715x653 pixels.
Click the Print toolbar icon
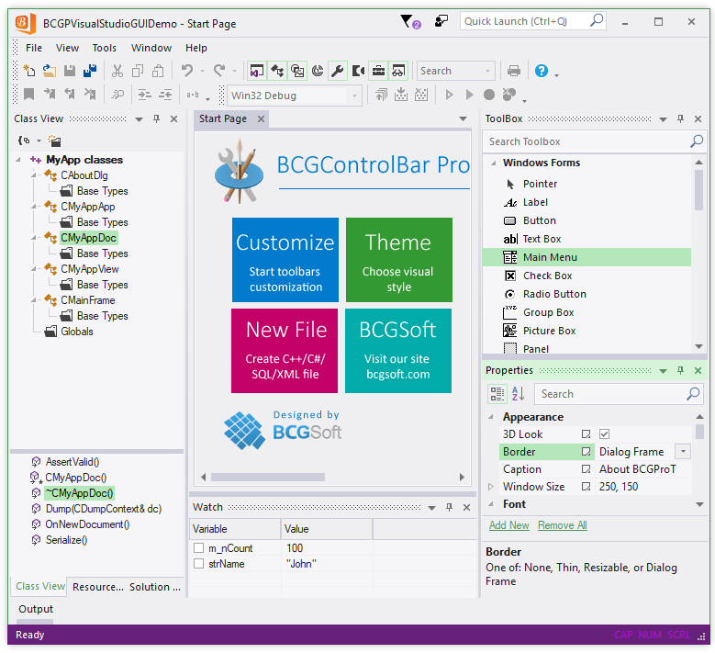click(x=514, y=71)
